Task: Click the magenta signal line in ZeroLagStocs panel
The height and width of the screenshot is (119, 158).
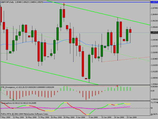Action: [65, 108]
